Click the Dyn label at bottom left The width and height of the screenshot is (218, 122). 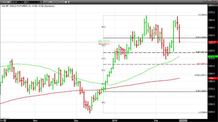[x=2, y=120]
